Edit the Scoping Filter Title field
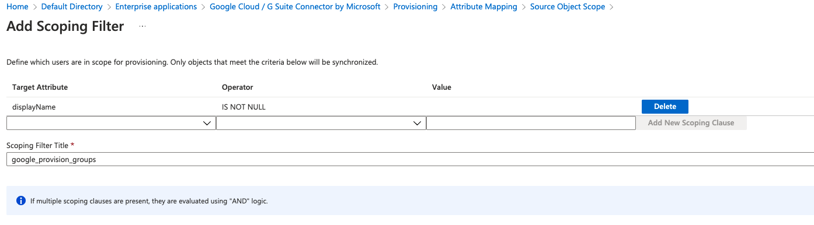814x225 pixels. pyautogui.click(x=410, y=159)
